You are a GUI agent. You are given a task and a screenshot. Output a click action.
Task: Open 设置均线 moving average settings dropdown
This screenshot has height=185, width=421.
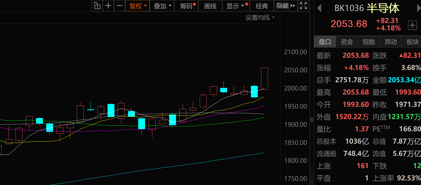[260, 18]
